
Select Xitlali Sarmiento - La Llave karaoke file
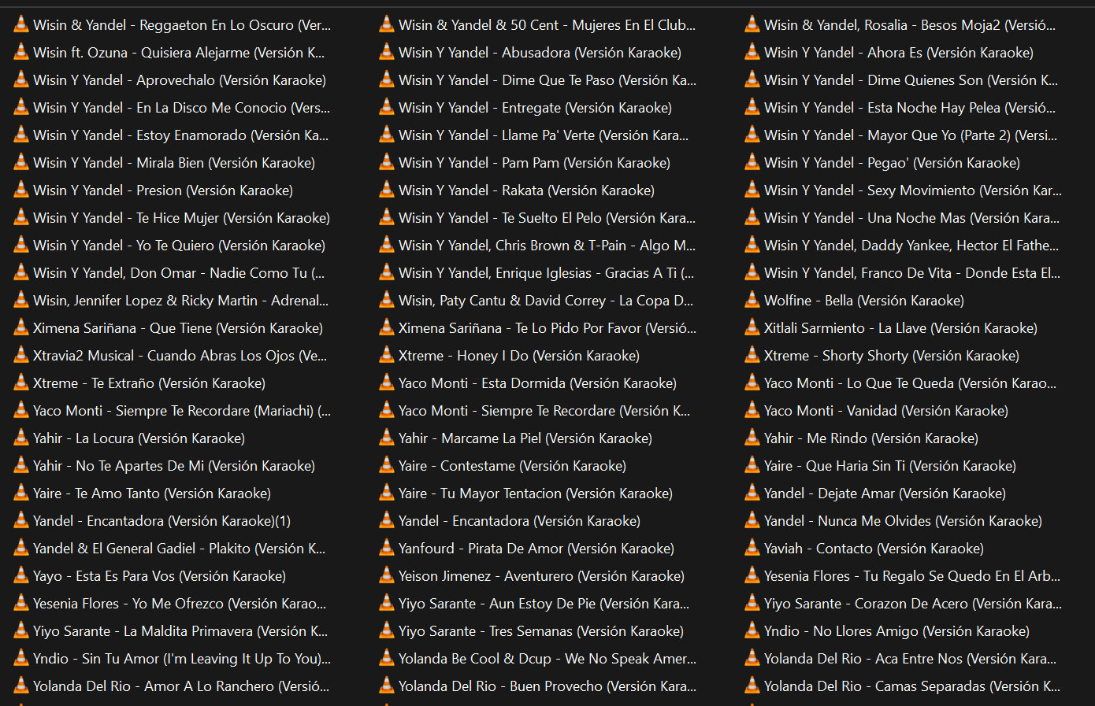(900, 328)
